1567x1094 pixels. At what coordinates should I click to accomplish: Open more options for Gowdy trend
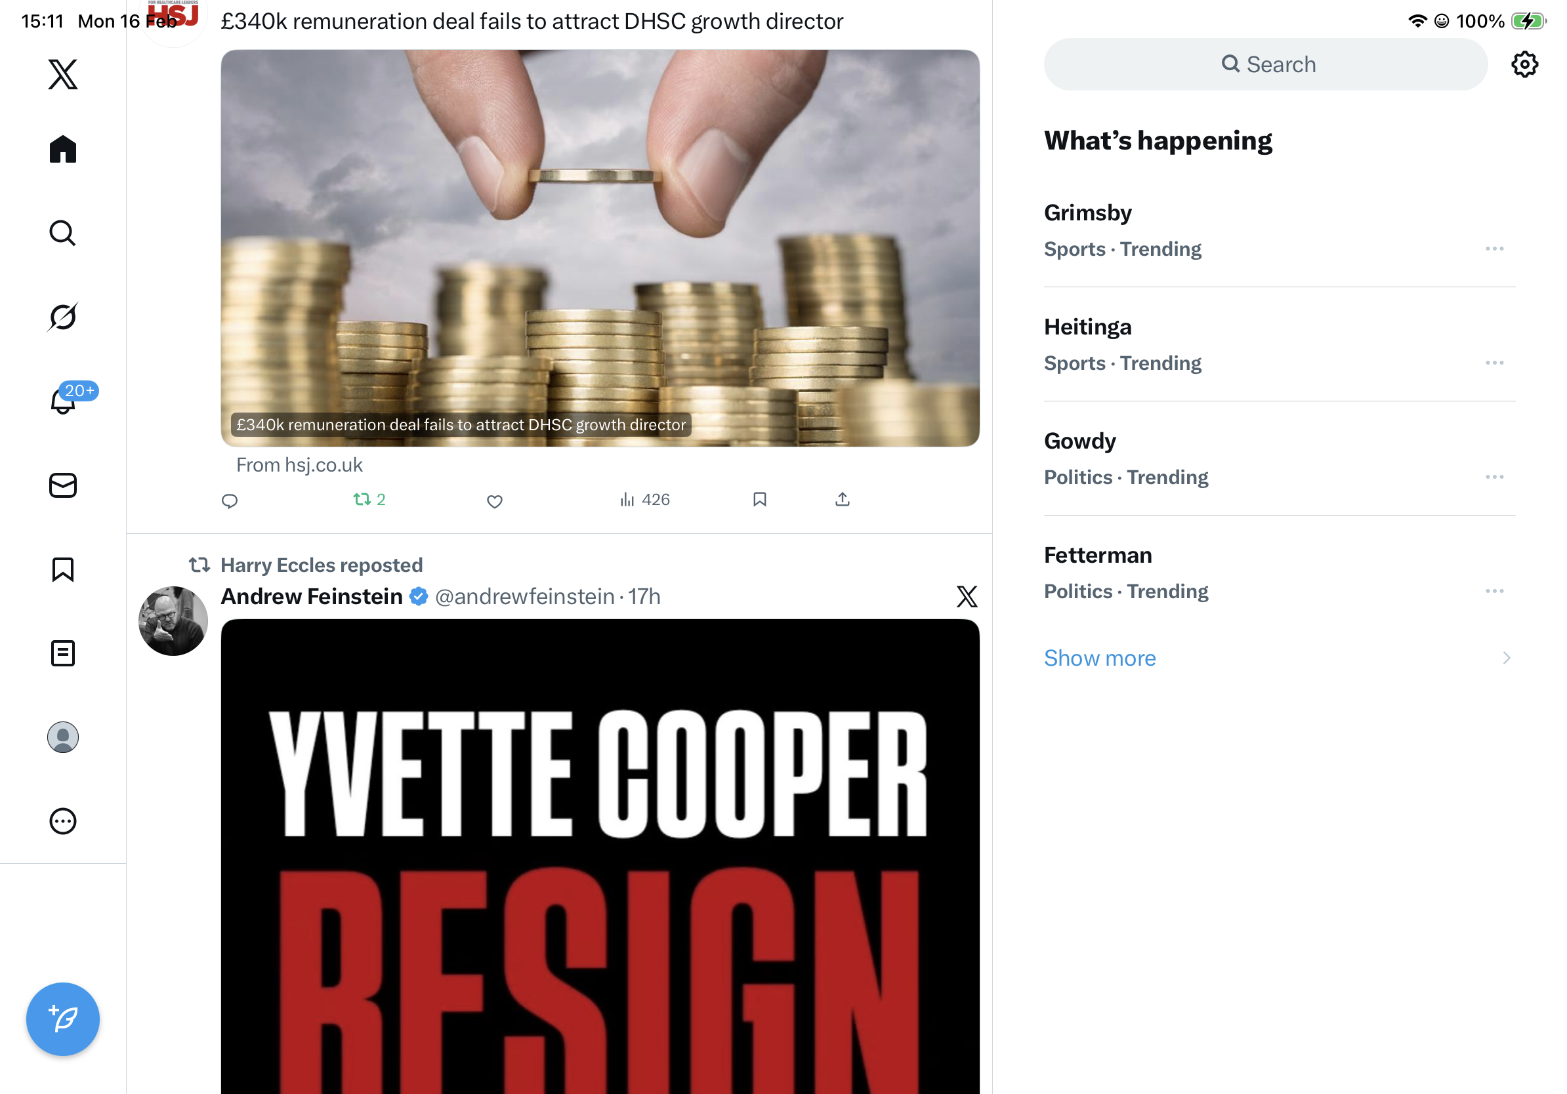pos(1494,477)
